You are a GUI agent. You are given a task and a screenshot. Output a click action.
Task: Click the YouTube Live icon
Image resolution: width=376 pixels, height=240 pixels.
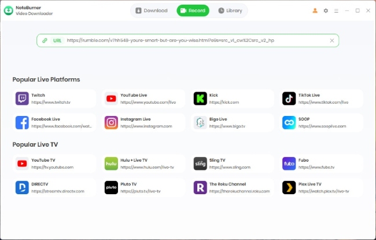111,99
